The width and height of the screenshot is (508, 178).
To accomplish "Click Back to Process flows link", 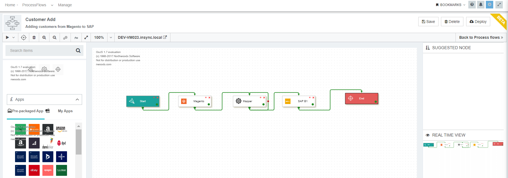I will coord(481,37).
